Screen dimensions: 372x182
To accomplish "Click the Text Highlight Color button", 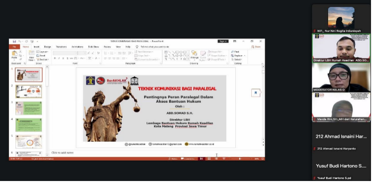I will pos(90,58).
